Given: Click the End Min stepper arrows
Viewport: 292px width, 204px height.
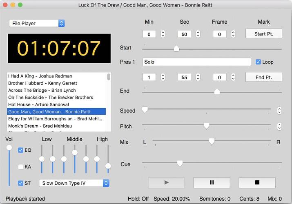Looking at the screenshot, I should point(163,77).
